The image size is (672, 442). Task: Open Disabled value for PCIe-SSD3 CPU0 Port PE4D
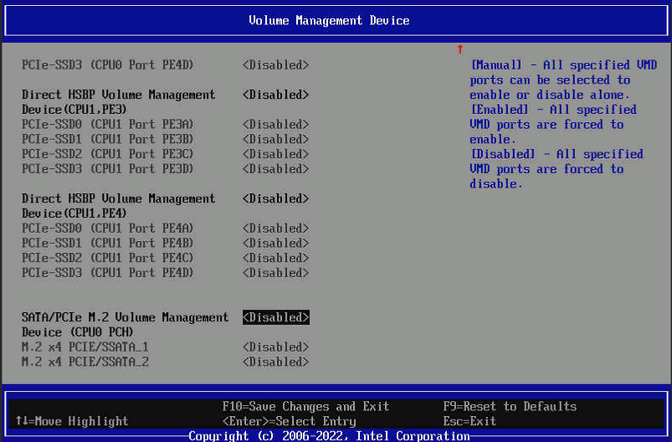(x=275, y=65)
